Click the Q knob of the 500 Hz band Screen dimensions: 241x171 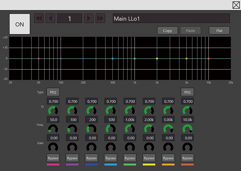pos(111,111)
